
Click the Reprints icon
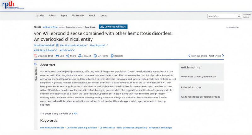(112, 56)
